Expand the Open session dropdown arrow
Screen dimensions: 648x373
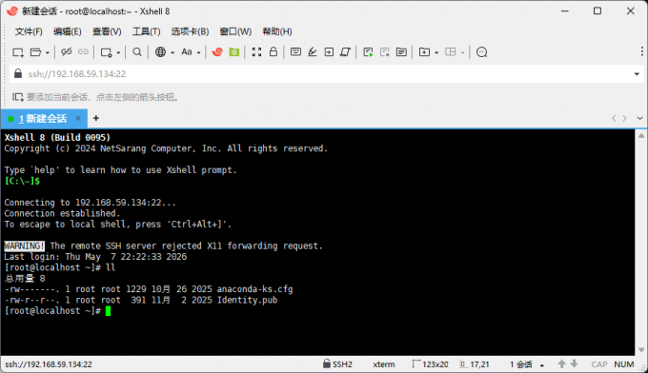(x=47, y=52)
